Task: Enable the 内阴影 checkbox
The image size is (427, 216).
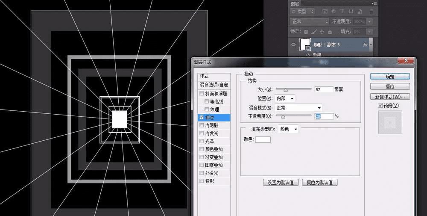Action: [202, 125]
